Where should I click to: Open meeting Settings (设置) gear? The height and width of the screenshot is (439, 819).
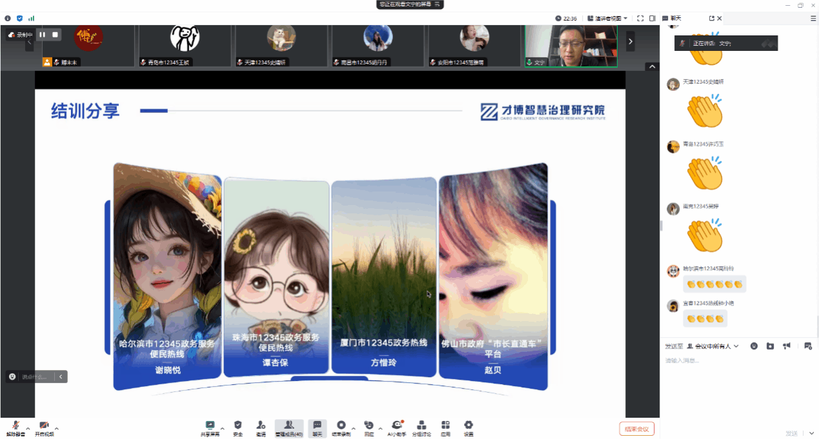pos(469,427)
